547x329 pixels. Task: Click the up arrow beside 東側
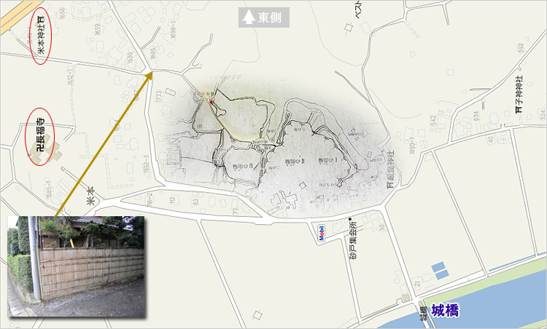[249, 18]
